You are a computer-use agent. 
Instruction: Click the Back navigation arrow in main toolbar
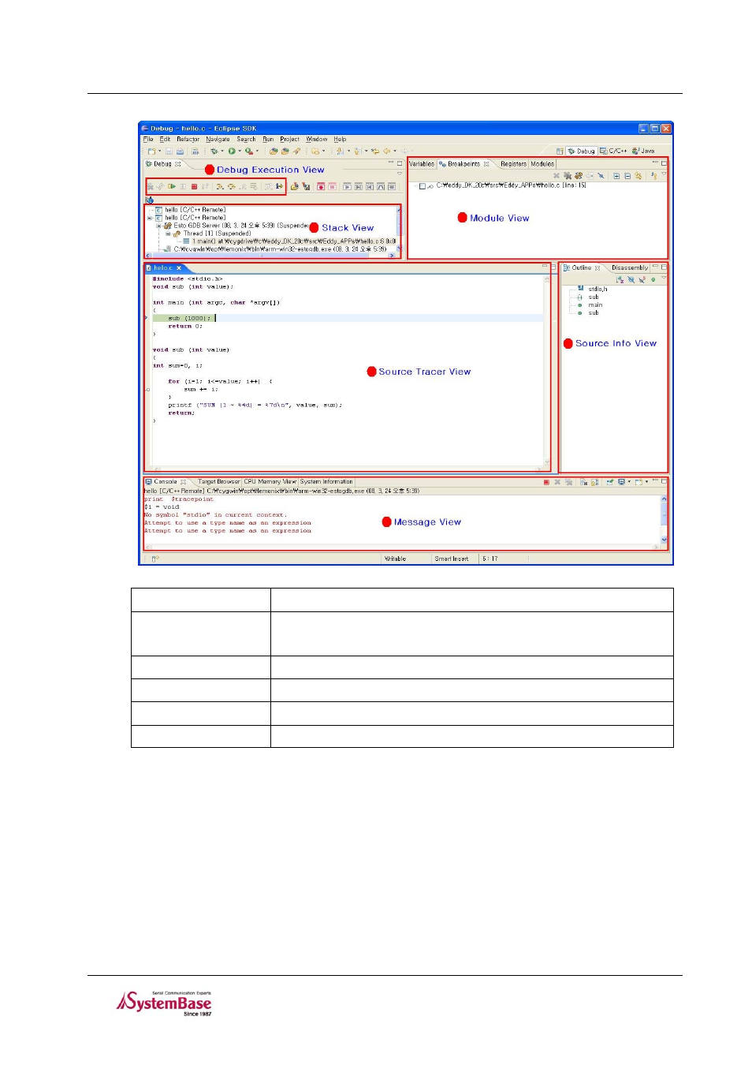pyautogui.click(x=386, y=151)
